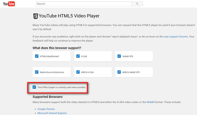Focus the Search input field
This screenshot has height=115, width=197.
[84, 4]
